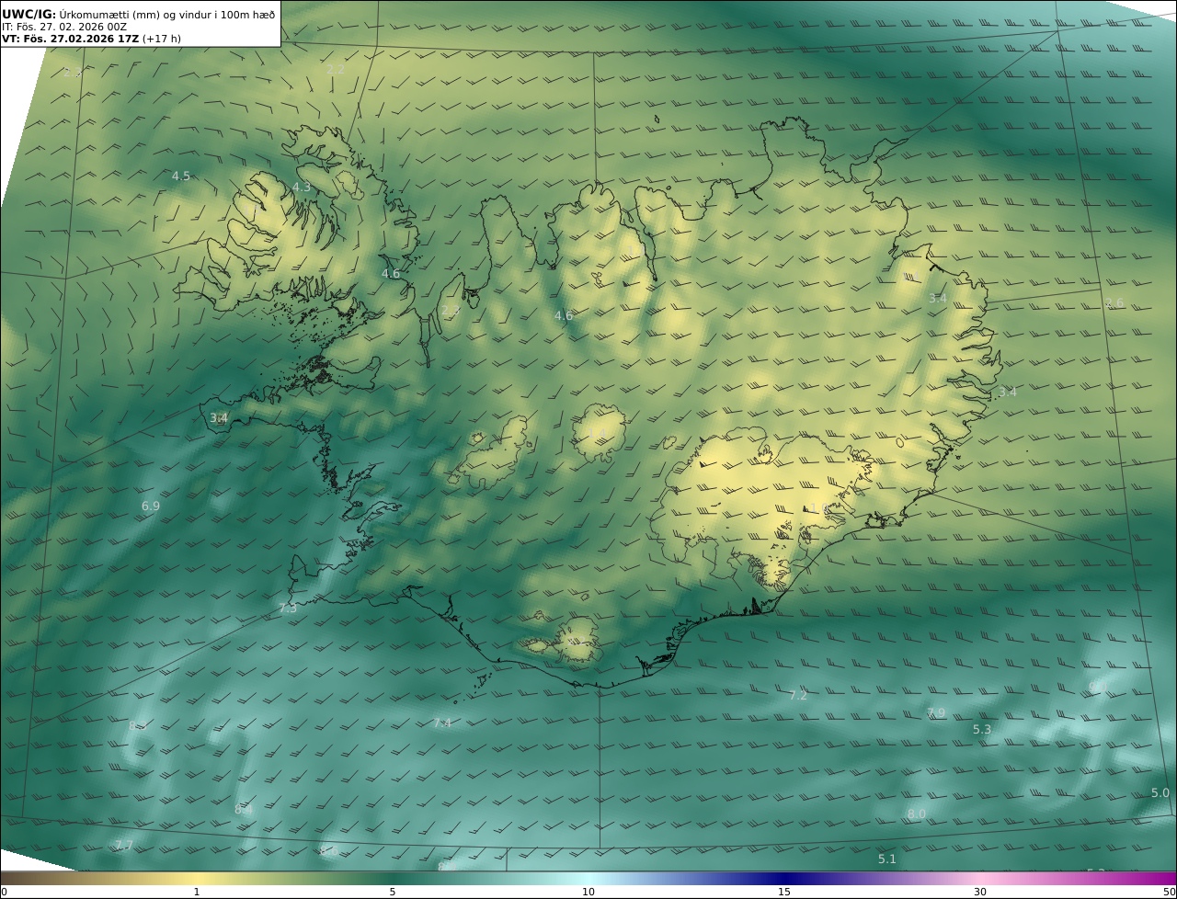This screenshot has height=899, width=1177.
Task: Click the 6.9 precipitation value label
Action: pyautogui.click(x=151, y=506)
